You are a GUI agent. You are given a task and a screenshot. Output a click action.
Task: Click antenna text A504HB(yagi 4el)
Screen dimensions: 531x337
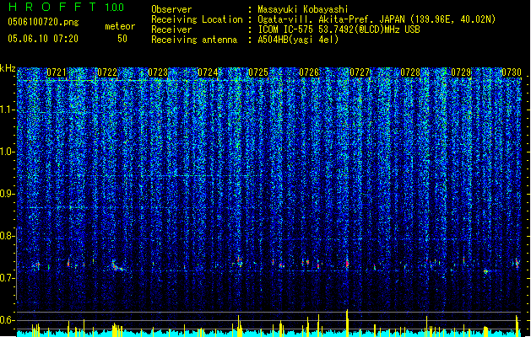(298, 40)
